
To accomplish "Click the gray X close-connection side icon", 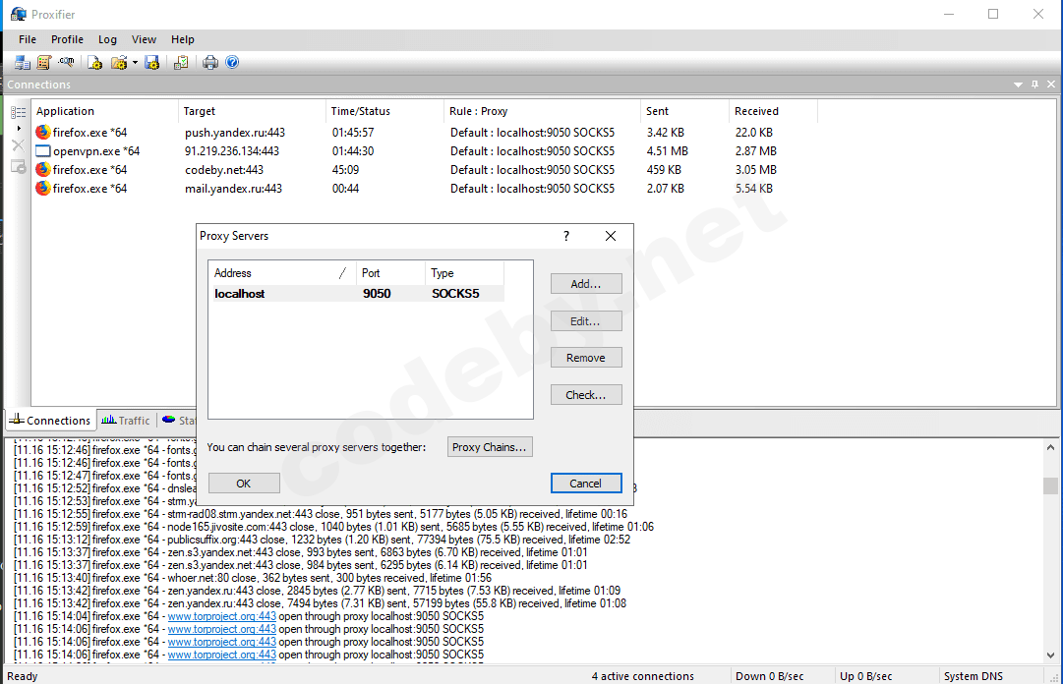I will (x=19, y=144).
